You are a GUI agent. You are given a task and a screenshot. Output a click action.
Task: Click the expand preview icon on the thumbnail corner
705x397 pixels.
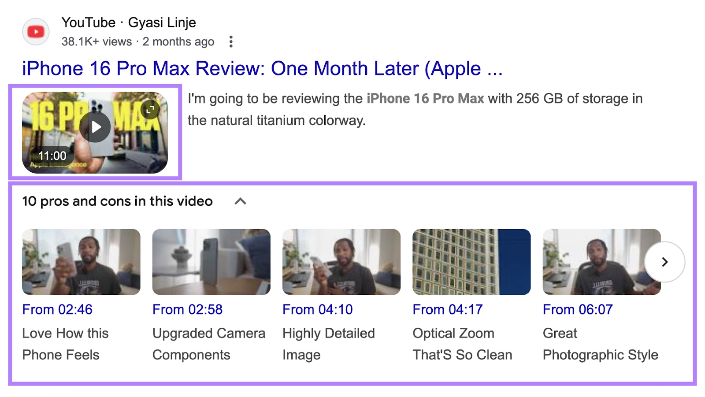point(150,109)
